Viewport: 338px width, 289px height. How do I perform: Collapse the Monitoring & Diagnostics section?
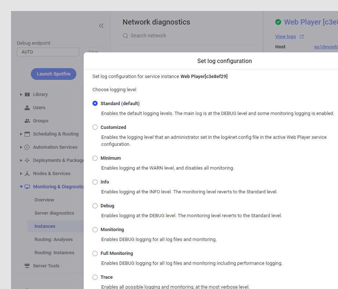tap(21, 187)
